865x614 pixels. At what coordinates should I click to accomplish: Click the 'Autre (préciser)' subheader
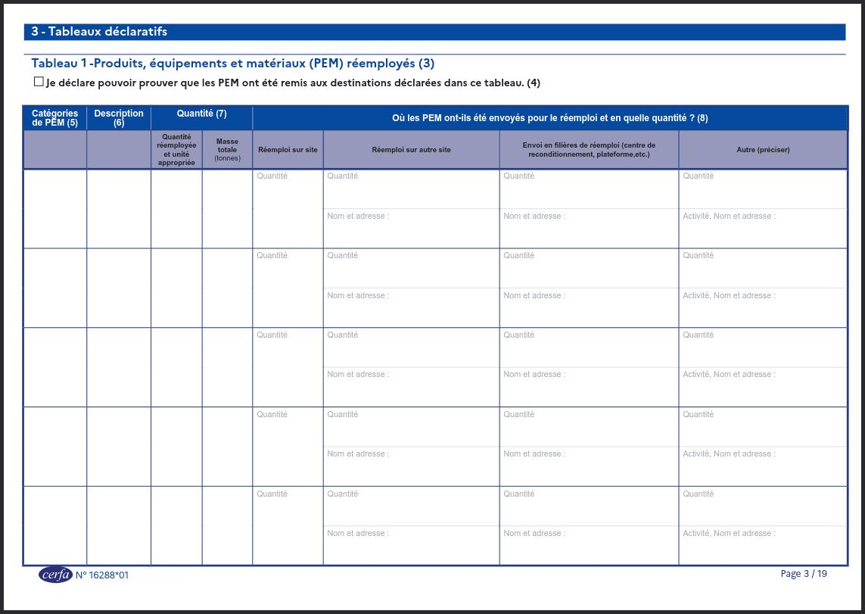click(763, 149)
